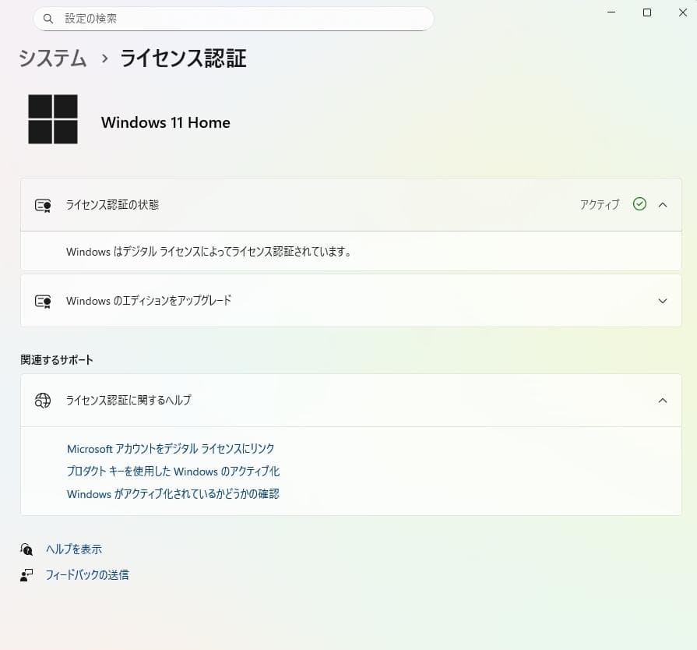Collapse the ライセンス認証に関するヘルプ section

coord(663,400)
